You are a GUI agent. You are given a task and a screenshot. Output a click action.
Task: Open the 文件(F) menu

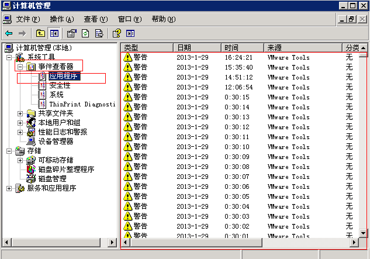click(28, 19)
